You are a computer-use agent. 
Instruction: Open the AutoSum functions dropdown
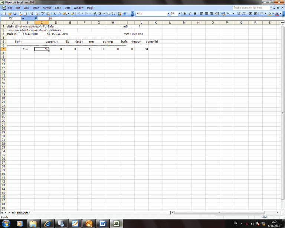104,14
